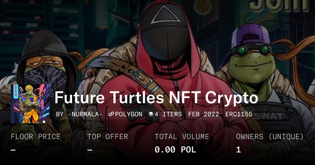Click the Polygon chain link icon
315x165 pixels.
pos(111,114)
